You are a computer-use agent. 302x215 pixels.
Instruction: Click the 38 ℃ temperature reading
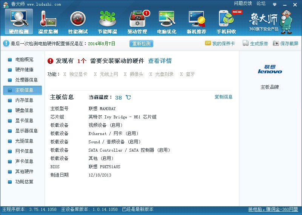click(123, 98)
